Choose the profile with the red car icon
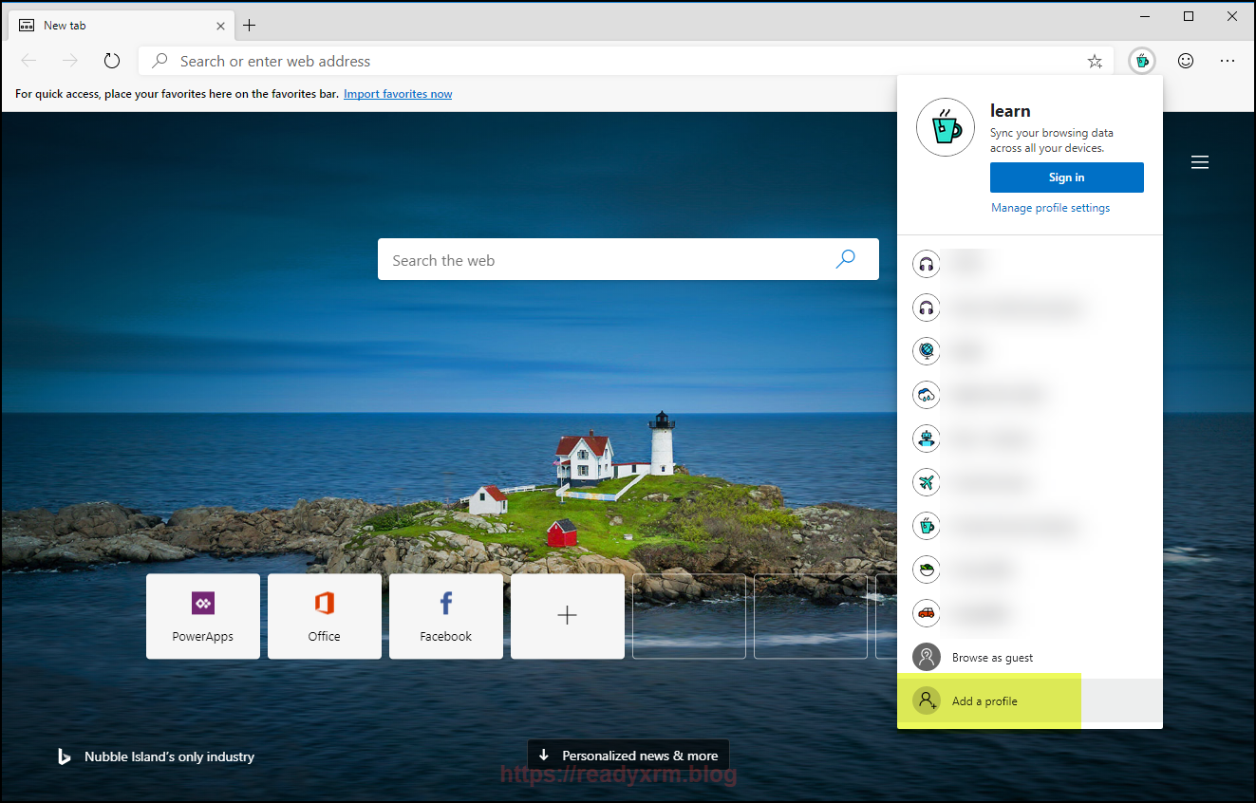Image resolution: width=1256 pixels, height=803 pixels. pyautogui.click(x=926, y=613)
